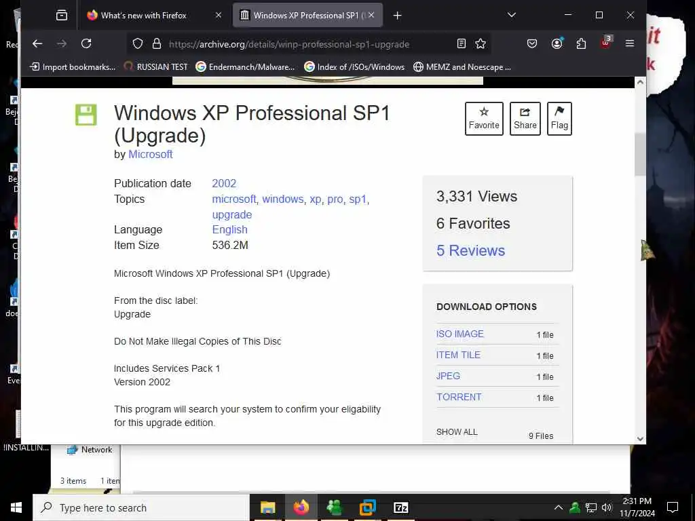Screen dimensions: 695x521
Task: Click the Flag button
Action: [559, 119]
